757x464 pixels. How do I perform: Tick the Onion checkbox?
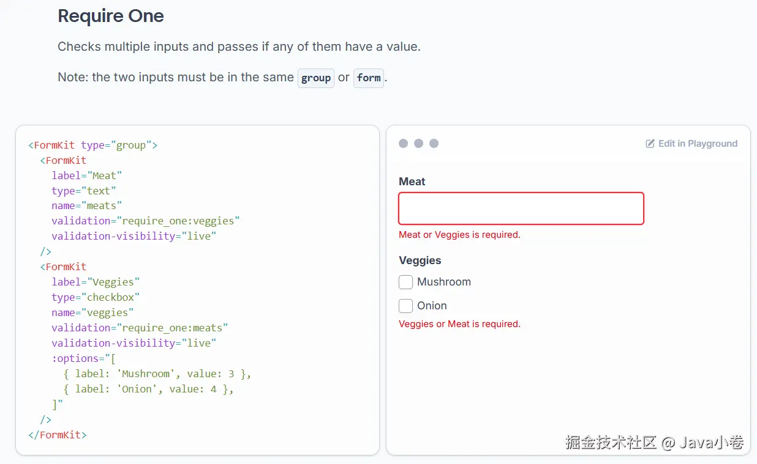pos(405,306)
